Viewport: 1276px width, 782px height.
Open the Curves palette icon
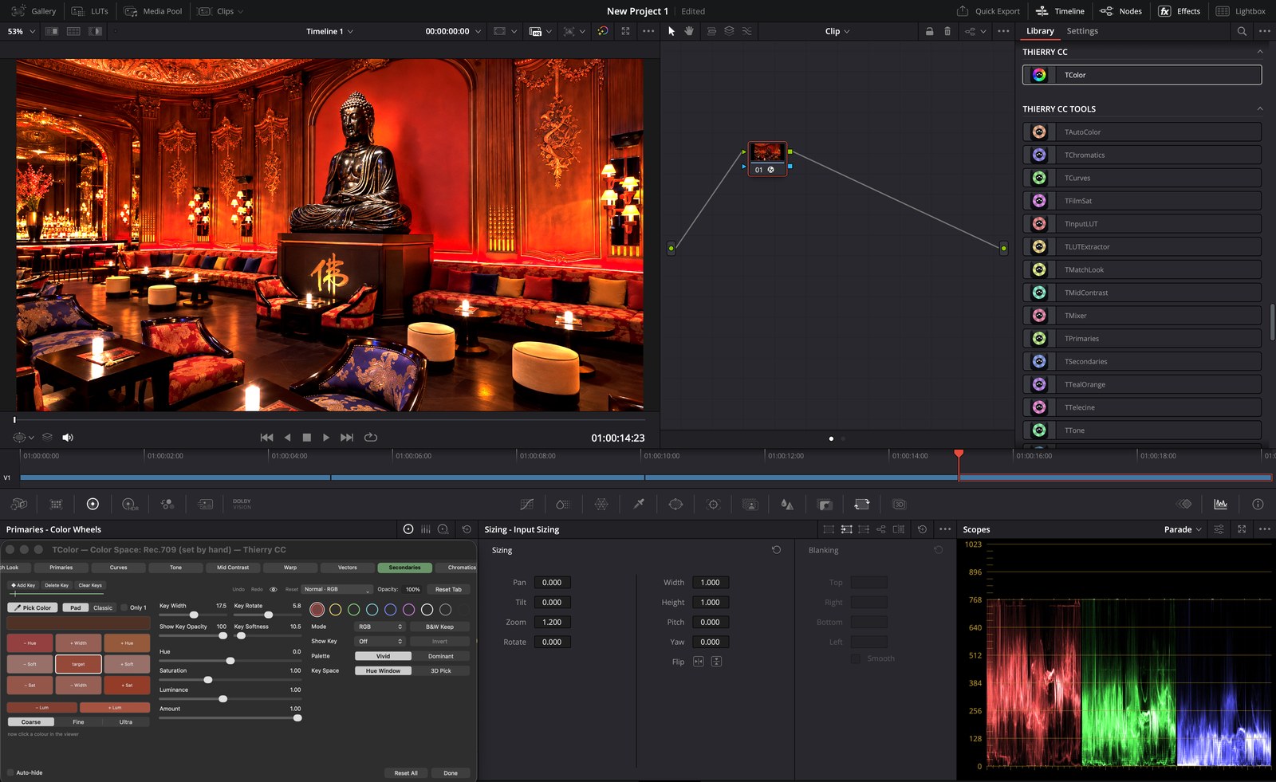(526, 505)
